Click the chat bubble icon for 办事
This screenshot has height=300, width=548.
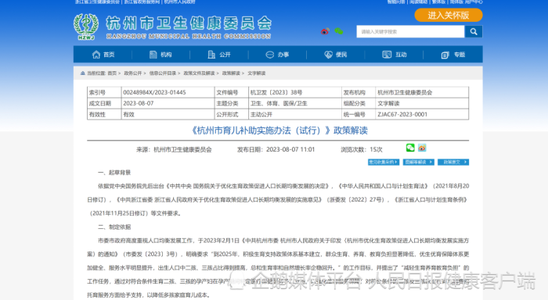click(270, 55)
